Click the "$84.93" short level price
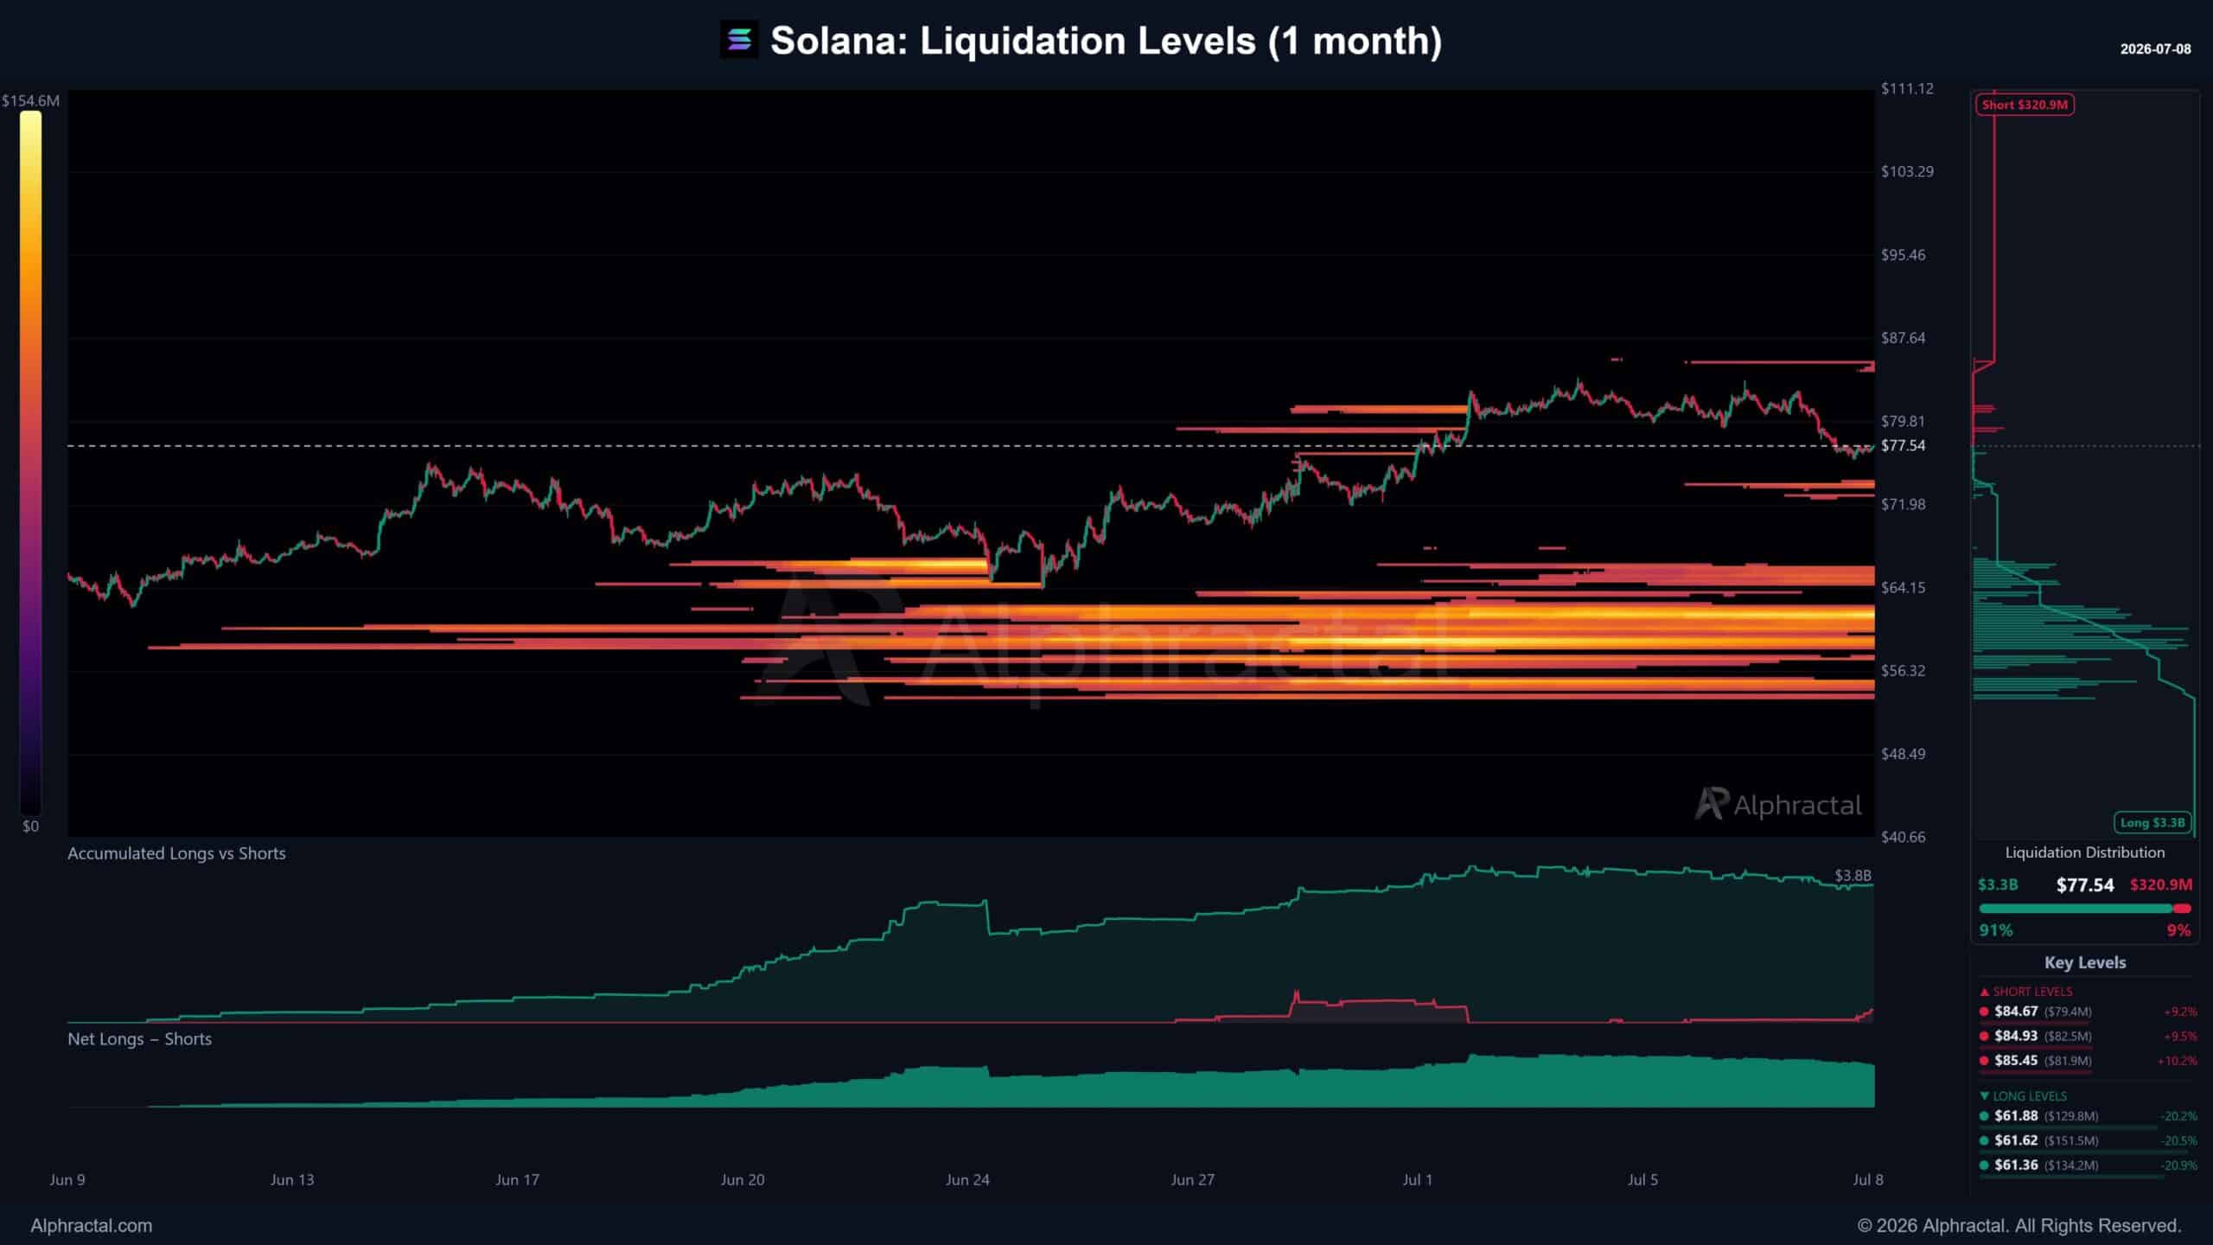This screenshot has width=2213, height=1245. coord(2016,1036)
